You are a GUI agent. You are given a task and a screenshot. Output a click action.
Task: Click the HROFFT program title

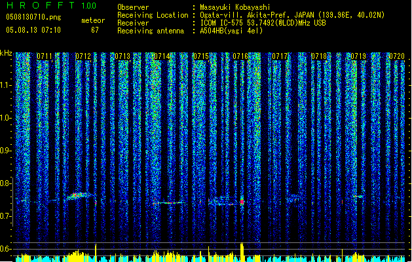40,5
